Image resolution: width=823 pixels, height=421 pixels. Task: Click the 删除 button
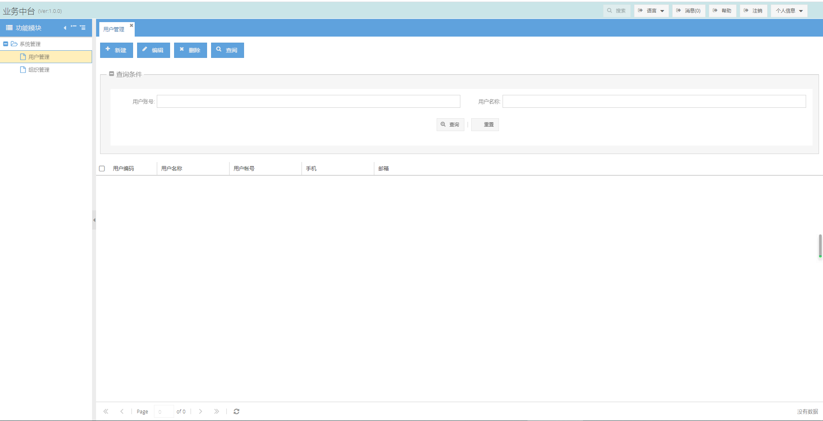pos(190,50)
